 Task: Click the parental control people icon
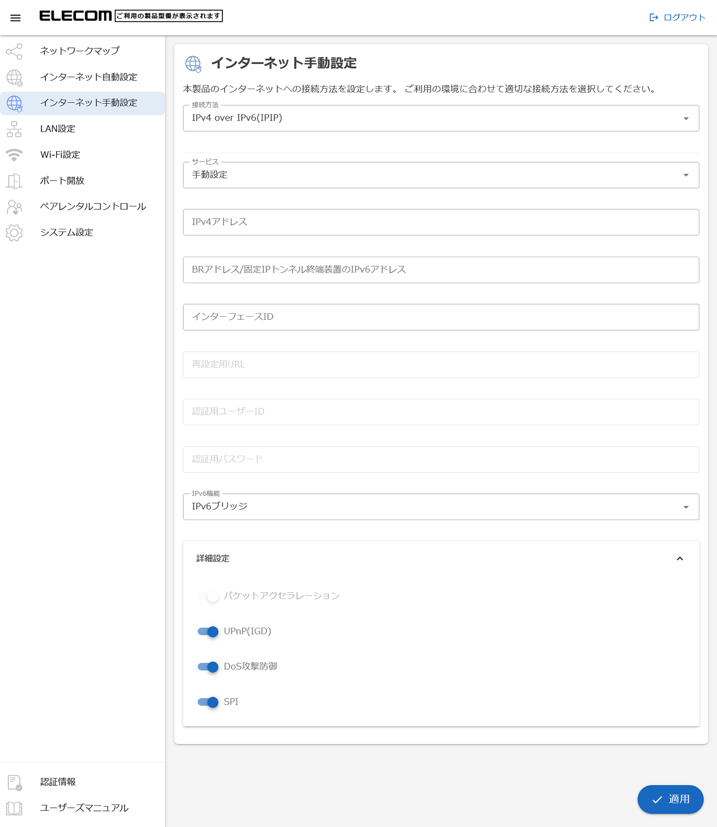(x=14, y=207)
